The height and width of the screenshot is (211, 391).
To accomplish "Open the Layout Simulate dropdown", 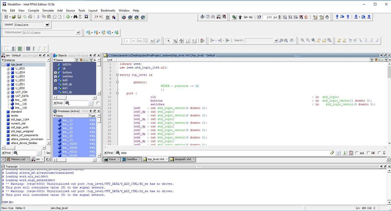I will point(47,25).
